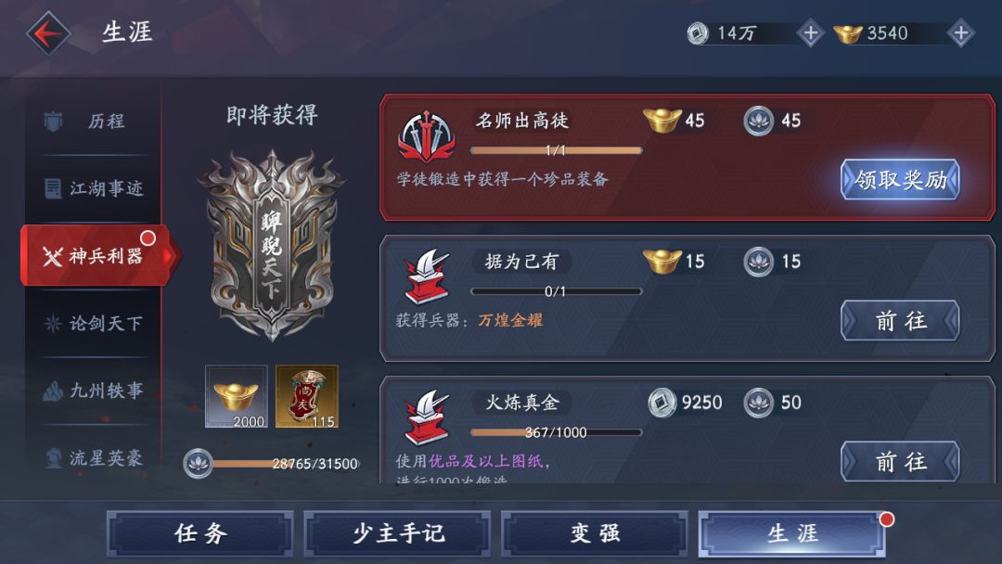Tap the 28765/31500 progress bar
The image size is (1002, 564).
coord(286,464)
